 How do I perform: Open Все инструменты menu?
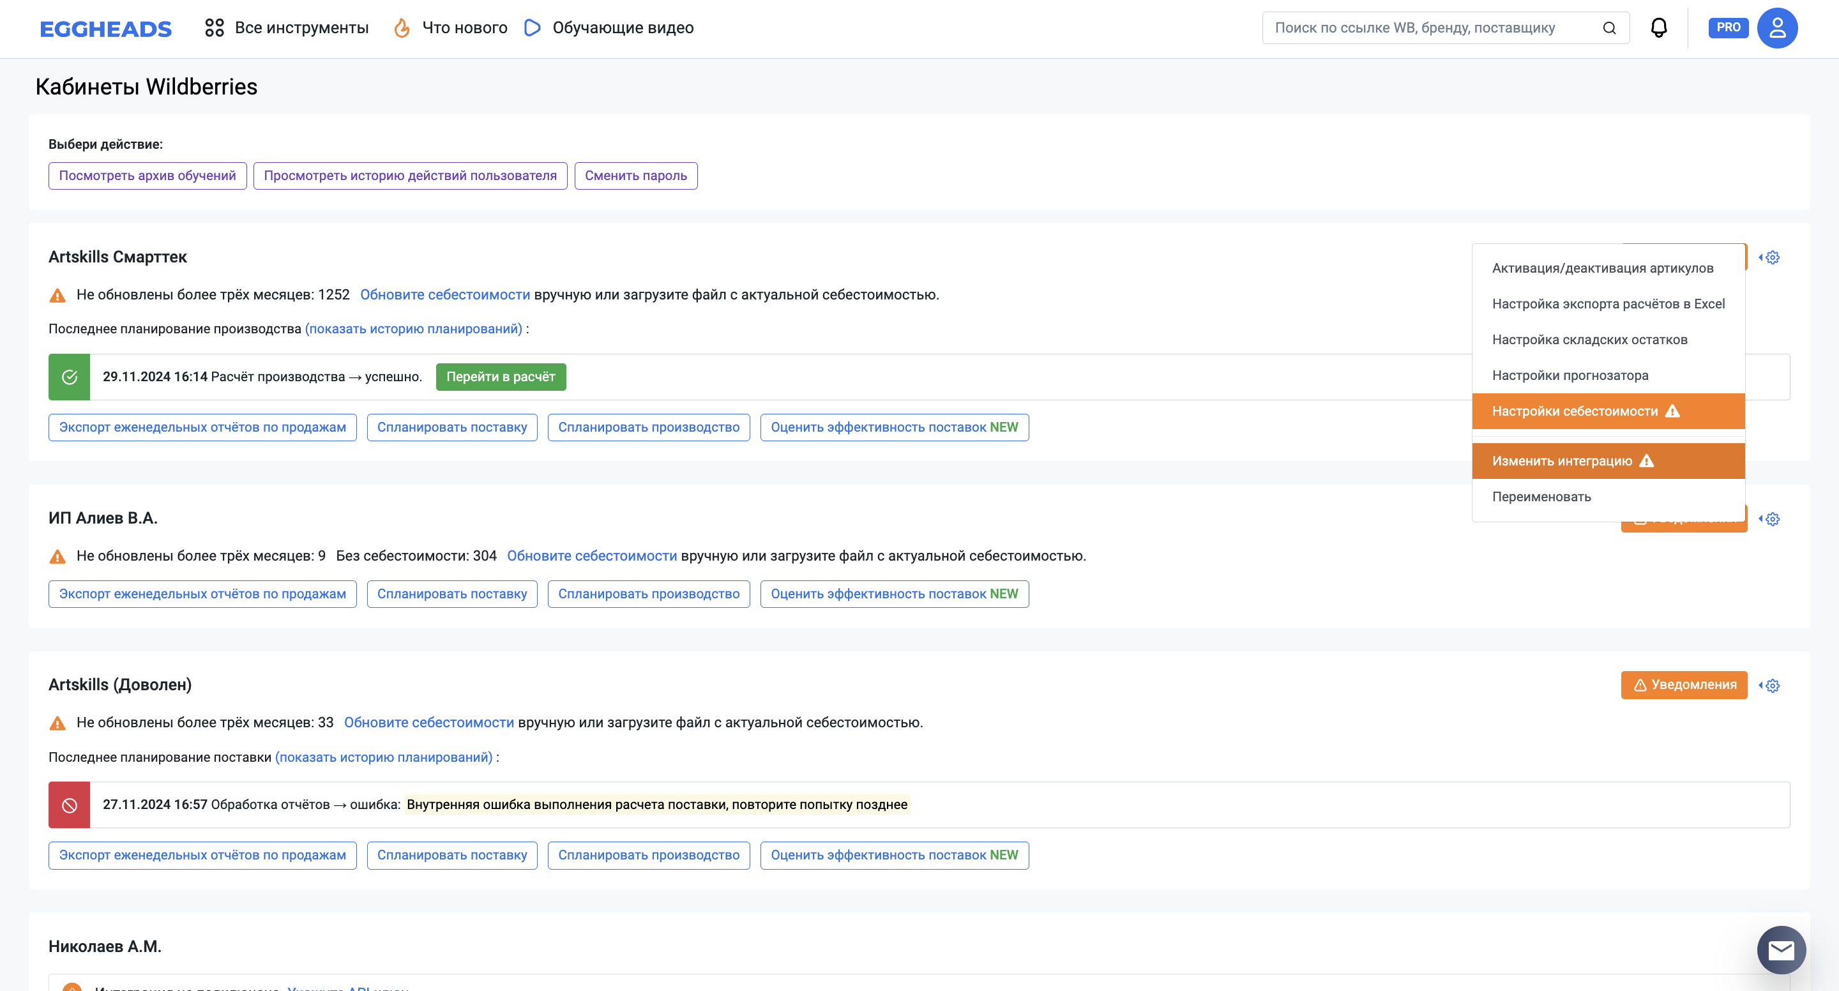302,28
